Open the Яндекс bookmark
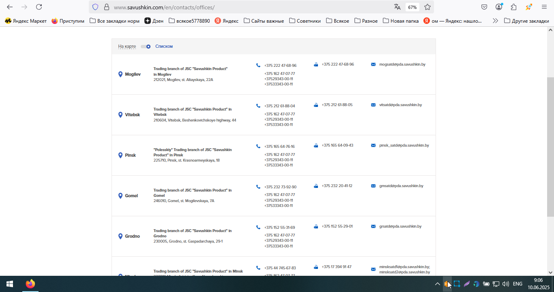This screenshot has width=554, height=292. click(227, 21)
